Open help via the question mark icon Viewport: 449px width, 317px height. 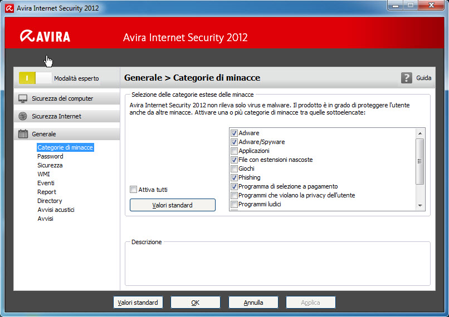406,78
